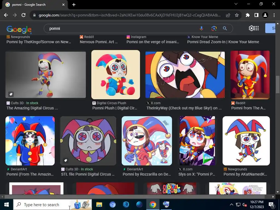Screen dimensions: 280x210
Task: Bookmark this page with the star icon
Action: (x=237, y=15)
